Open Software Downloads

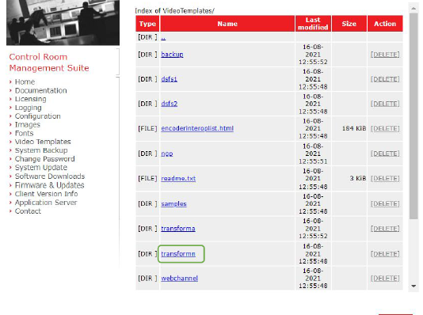pyautogui.click(x=50, y=176)
